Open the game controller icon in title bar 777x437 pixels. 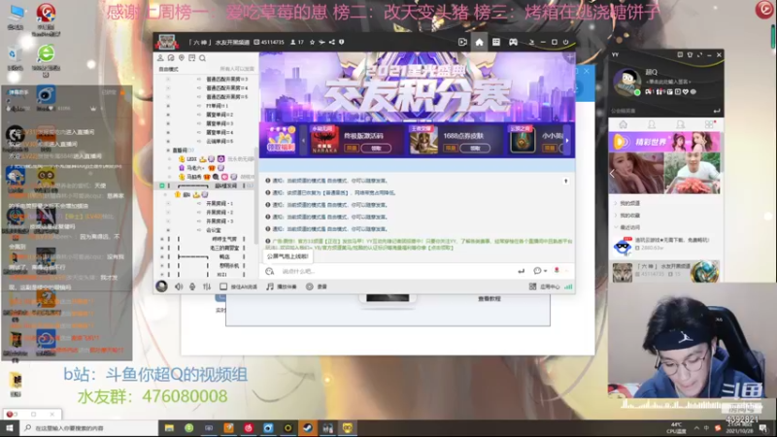pos(514,42)
